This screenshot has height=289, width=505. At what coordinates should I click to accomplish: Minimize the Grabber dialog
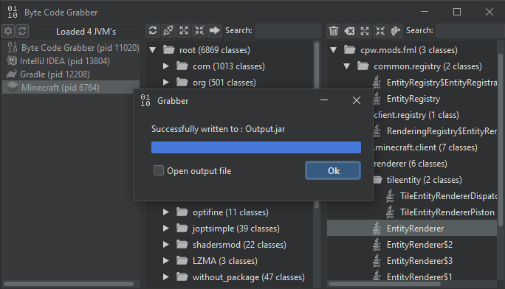324,100
